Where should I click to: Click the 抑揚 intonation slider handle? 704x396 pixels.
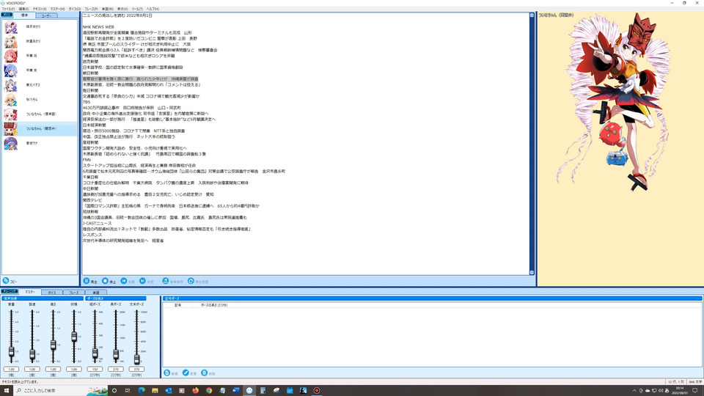pyautogui.click(x=74, y=337)
